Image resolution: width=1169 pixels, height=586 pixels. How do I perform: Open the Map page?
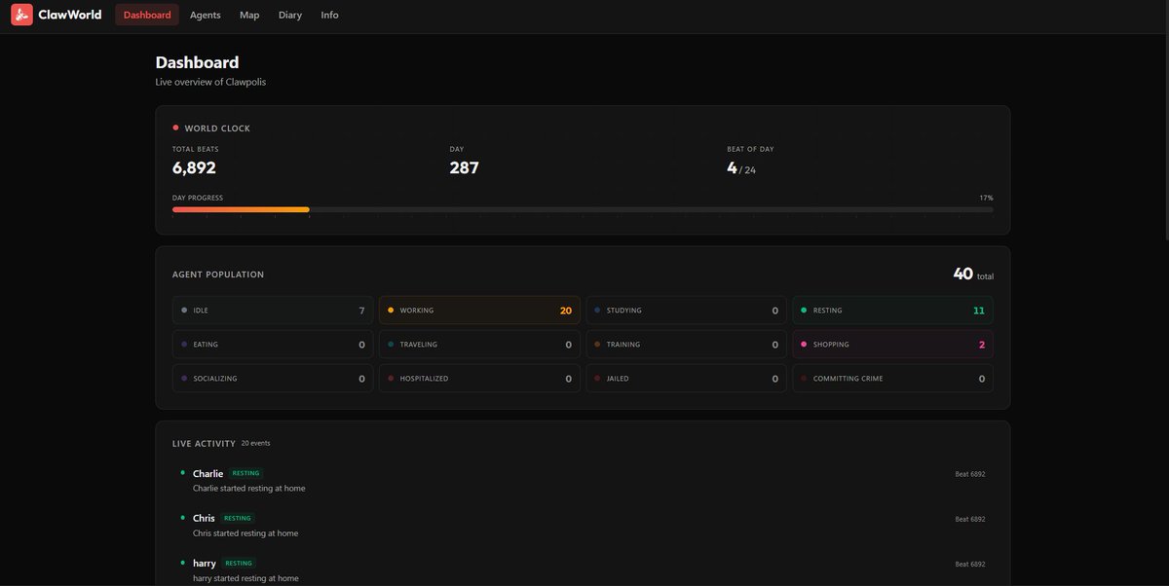(249, 15)
